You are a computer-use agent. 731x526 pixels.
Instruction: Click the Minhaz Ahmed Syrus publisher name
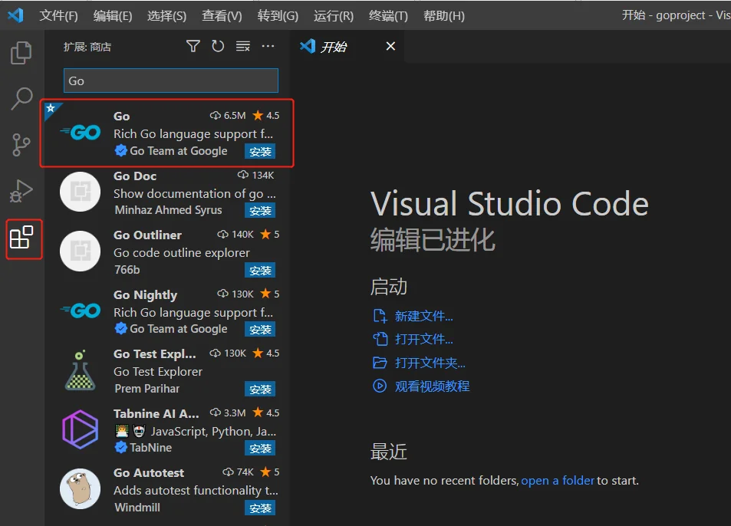click(168, 209)
